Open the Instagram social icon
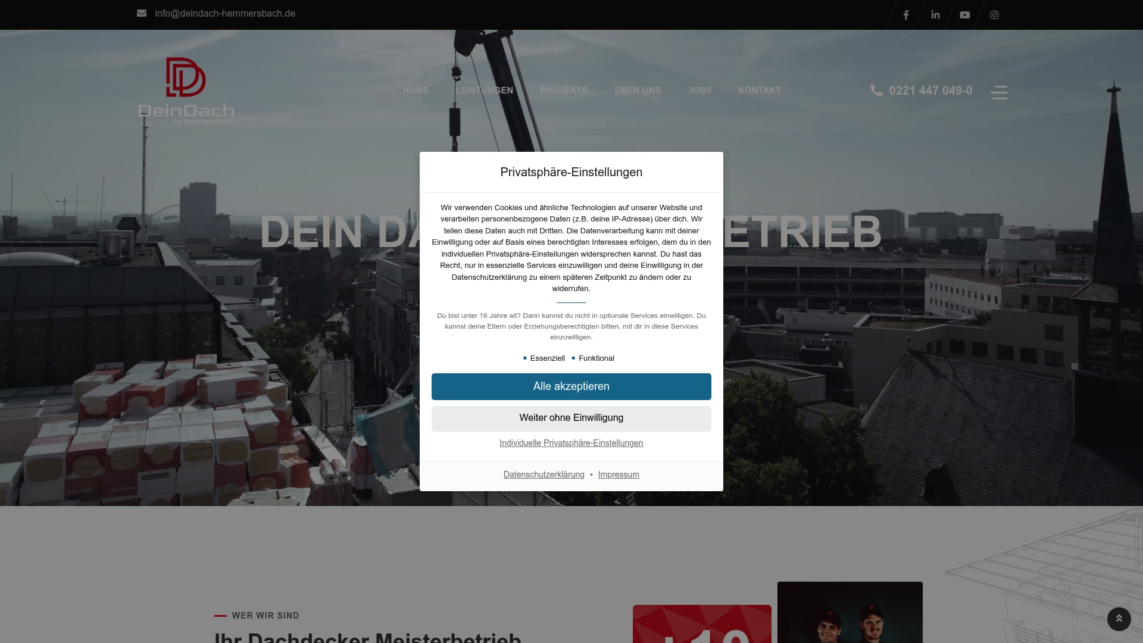The height and width of the screenshot is (643, 1143). pos(994,15)
